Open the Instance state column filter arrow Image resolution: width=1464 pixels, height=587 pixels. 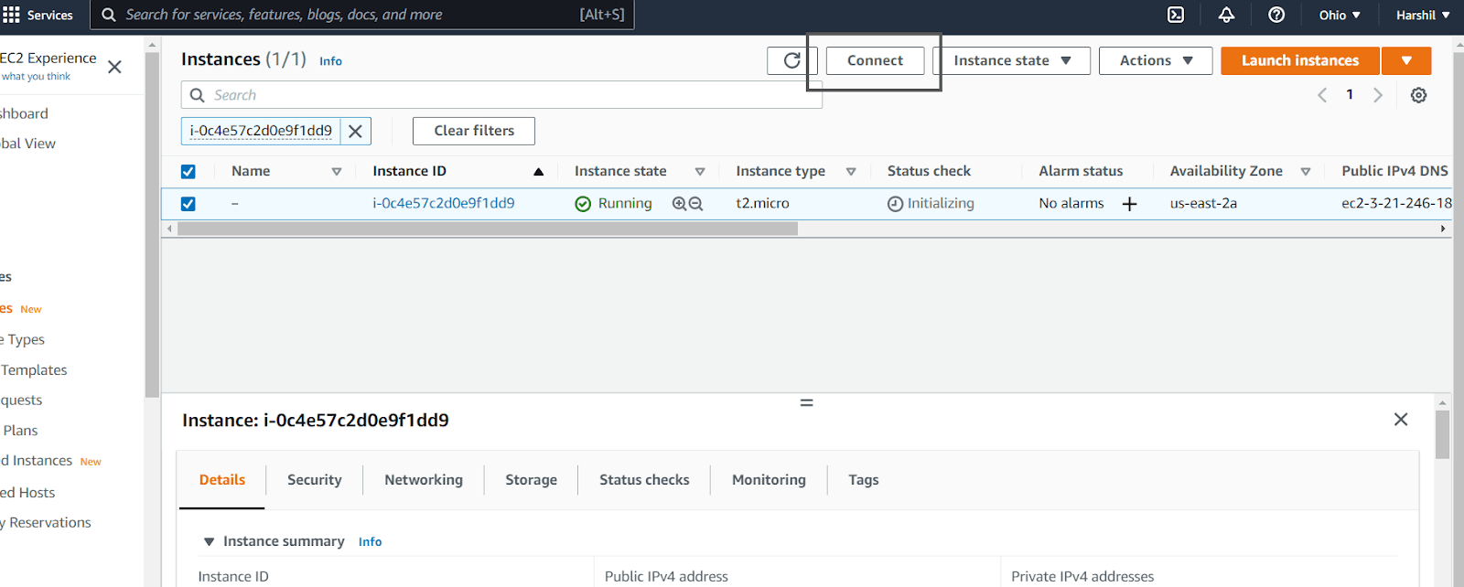coord(700,172)
